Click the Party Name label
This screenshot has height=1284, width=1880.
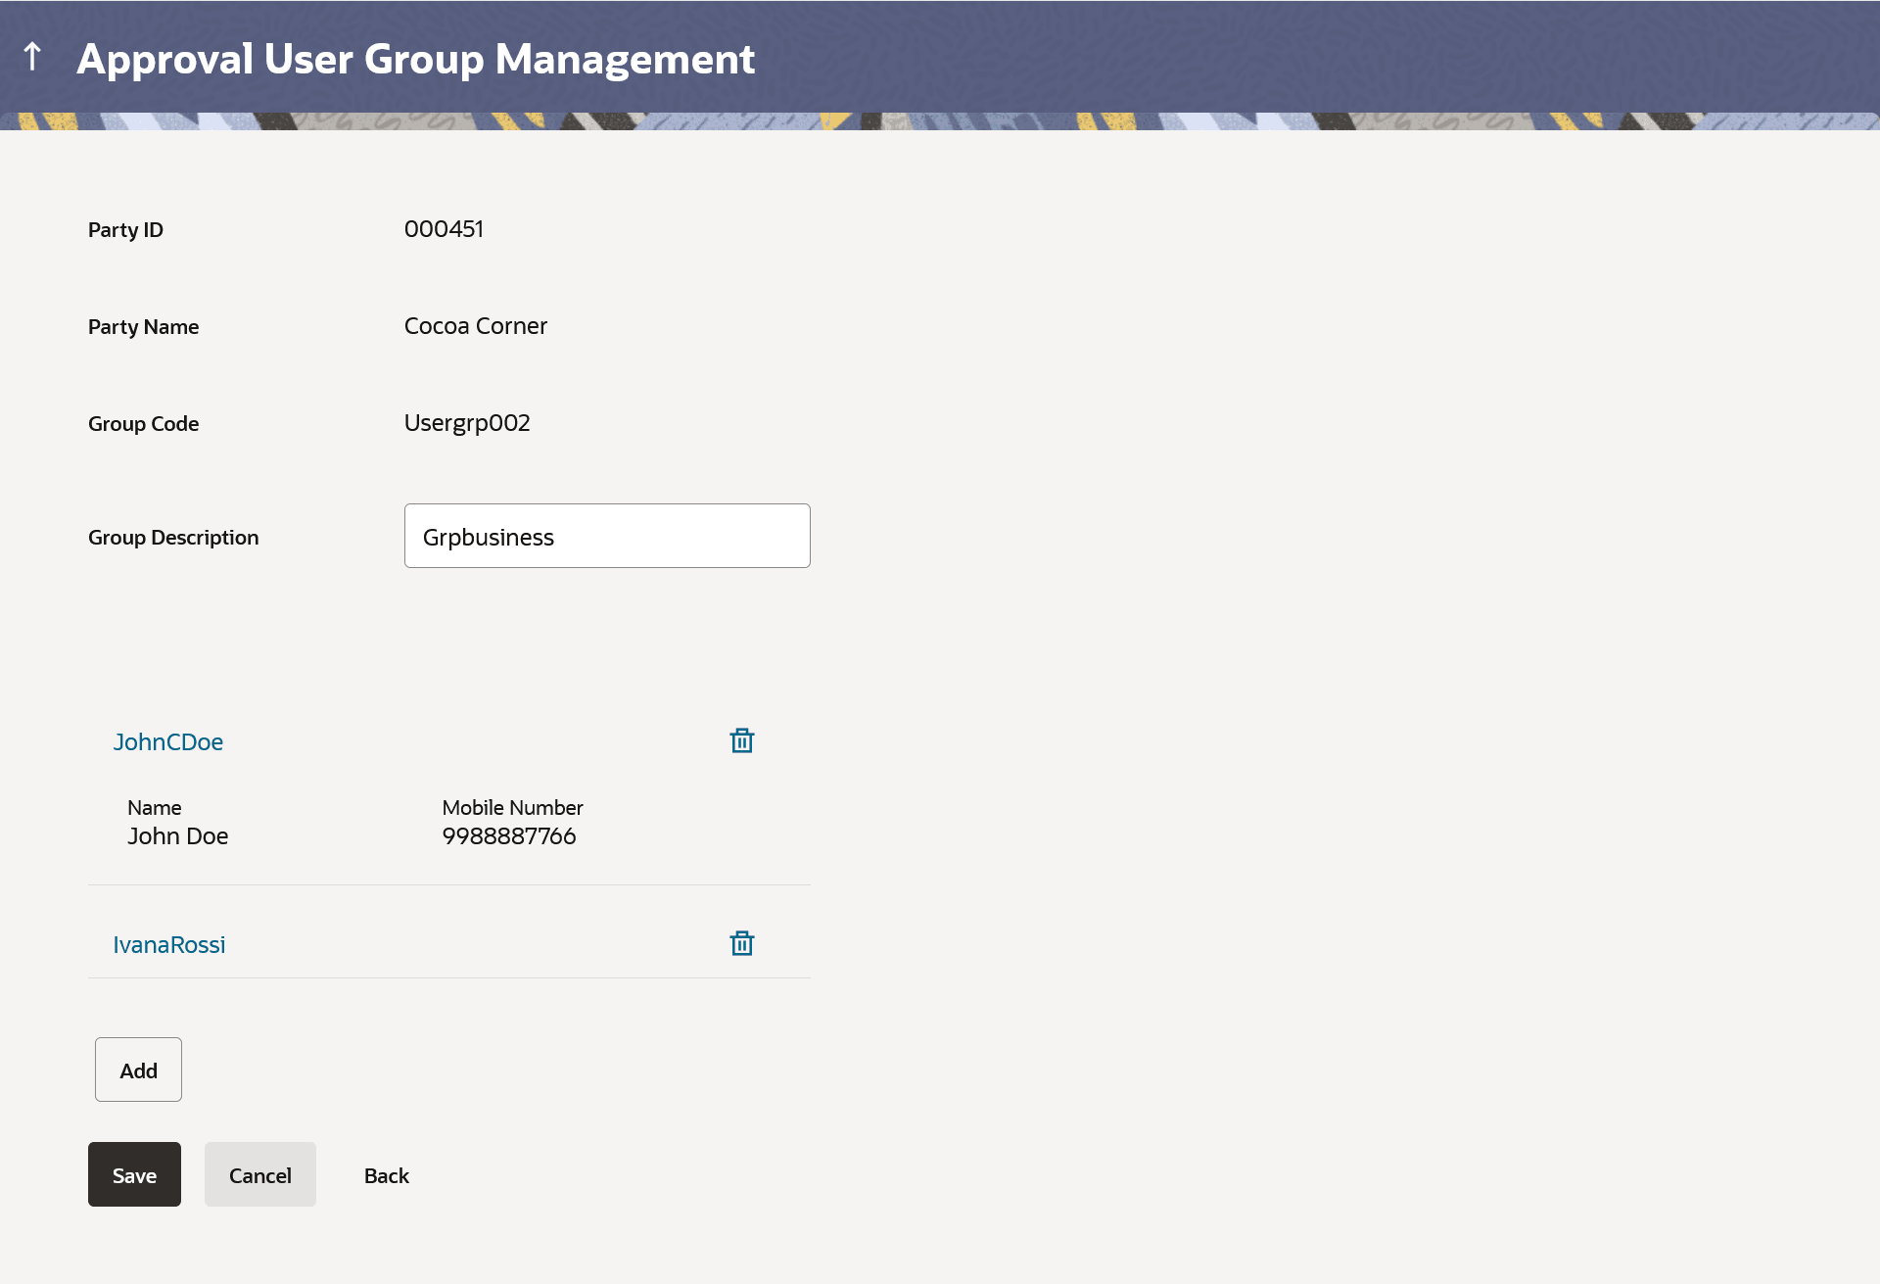pos(143,327)
